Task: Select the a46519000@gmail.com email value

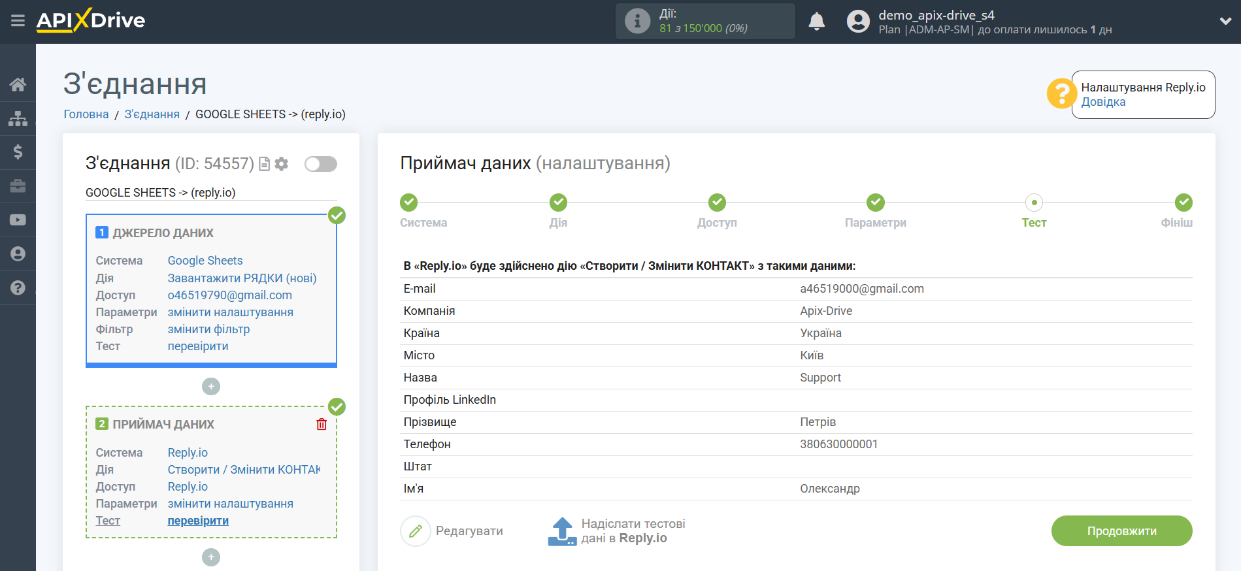Action: pos(862,289)
